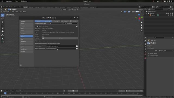
Task: Open the Output properties tab
Action: 145,47
